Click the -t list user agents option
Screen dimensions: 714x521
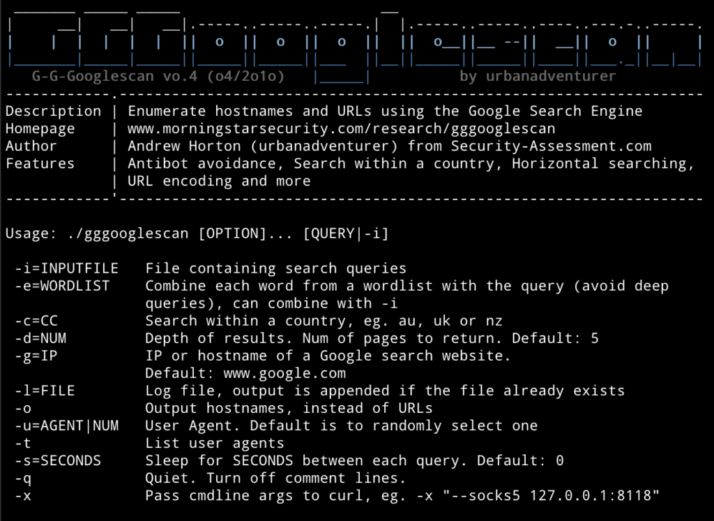23,443
